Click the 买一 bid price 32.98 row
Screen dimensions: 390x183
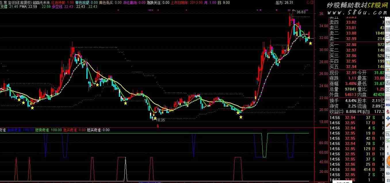(357, 45)
